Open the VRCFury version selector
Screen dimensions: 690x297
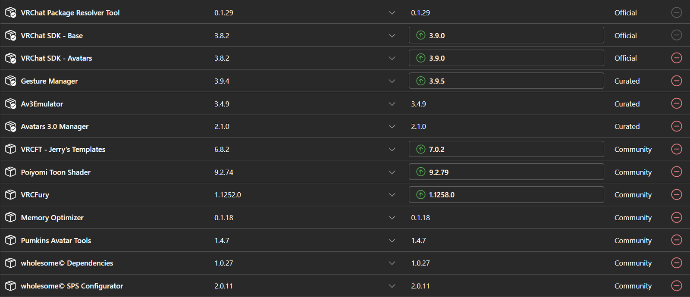pos(392,195)
